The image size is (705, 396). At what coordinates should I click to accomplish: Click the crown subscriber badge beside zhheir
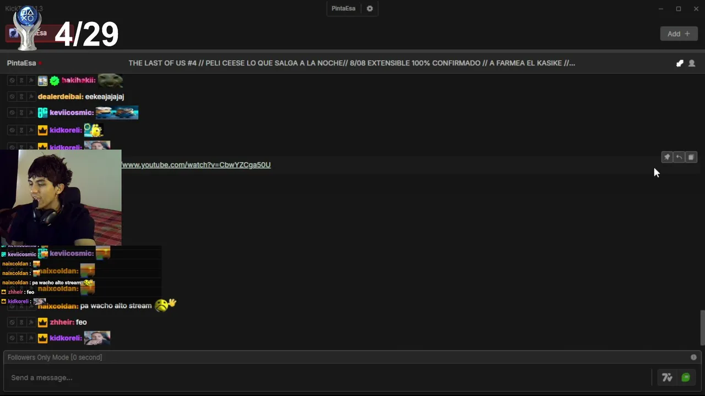(42, 322)
